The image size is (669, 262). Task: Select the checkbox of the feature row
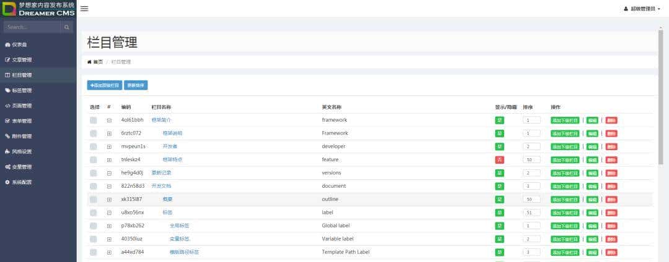pyautogui.click(x=94, y=160)
